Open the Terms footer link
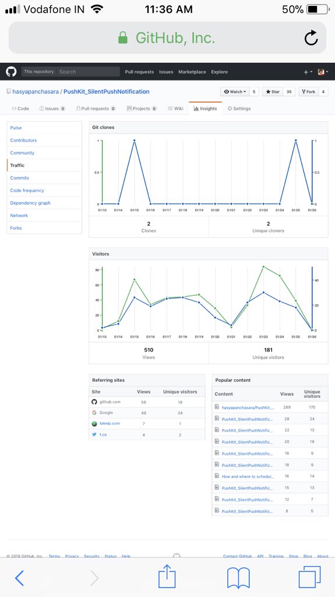The image size is (335, 597). tap(54, 556)
